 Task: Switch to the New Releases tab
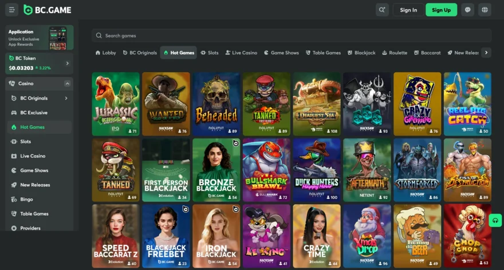[463, 53]
